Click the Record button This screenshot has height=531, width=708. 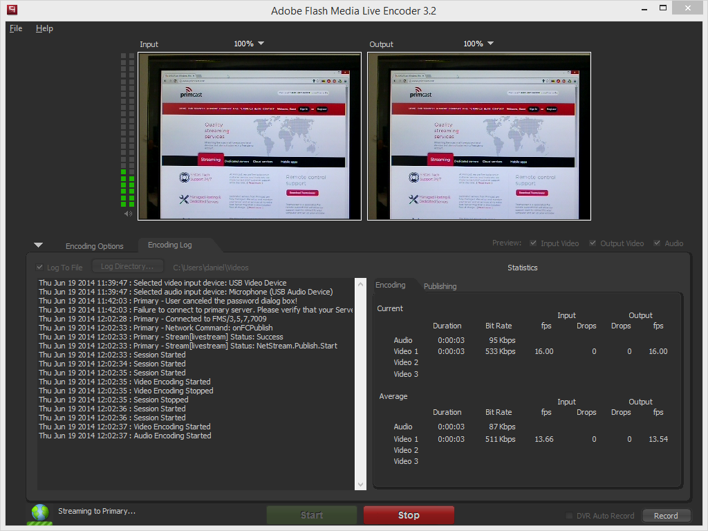pos(666,516)
